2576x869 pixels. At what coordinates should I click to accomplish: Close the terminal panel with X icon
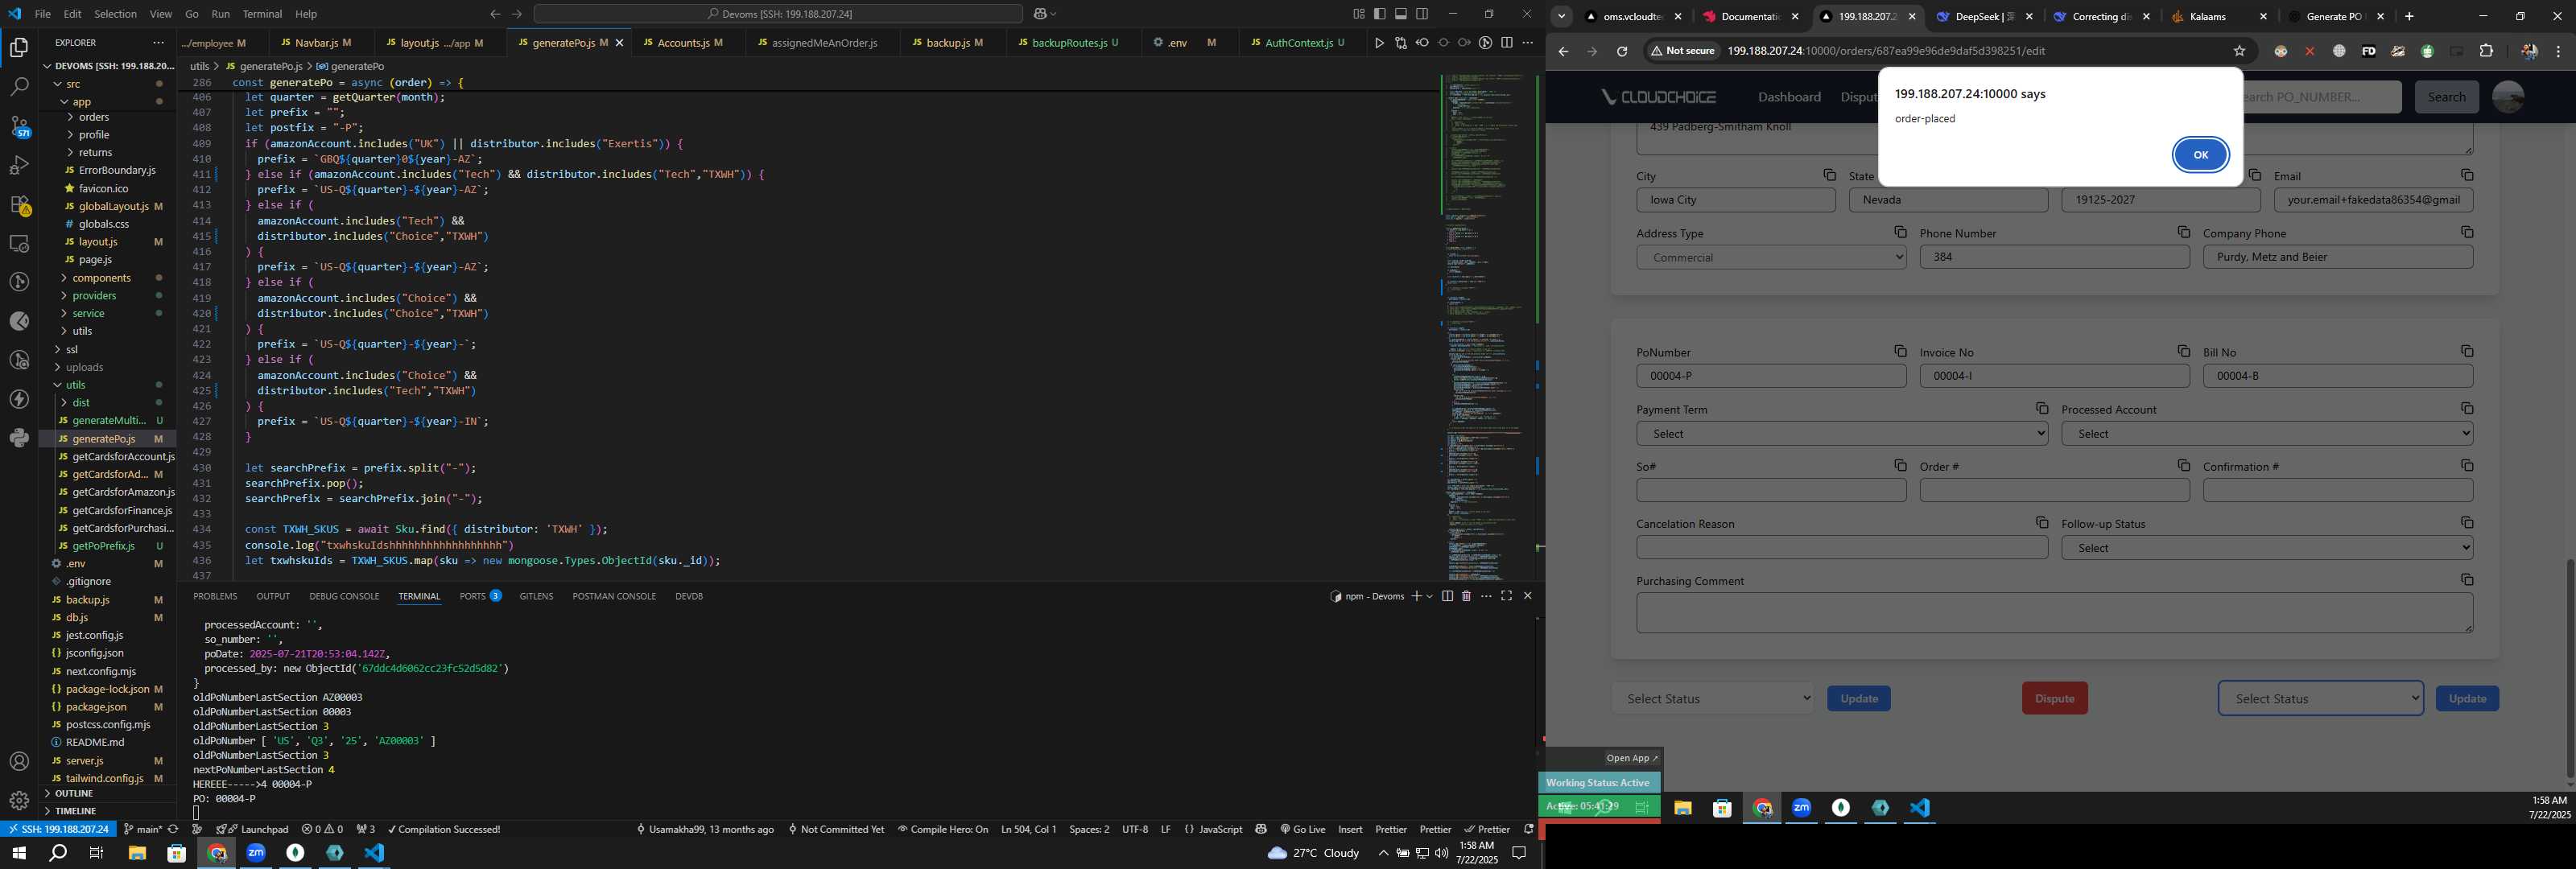click(x=1527, y=596)
